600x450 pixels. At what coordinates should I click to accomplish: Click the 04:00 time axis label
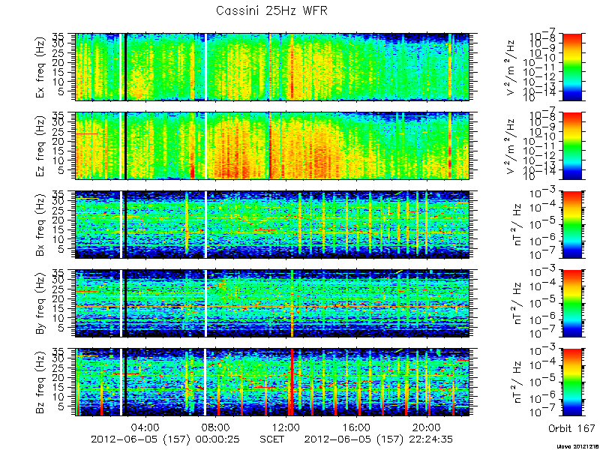click(x=145, y=426)
